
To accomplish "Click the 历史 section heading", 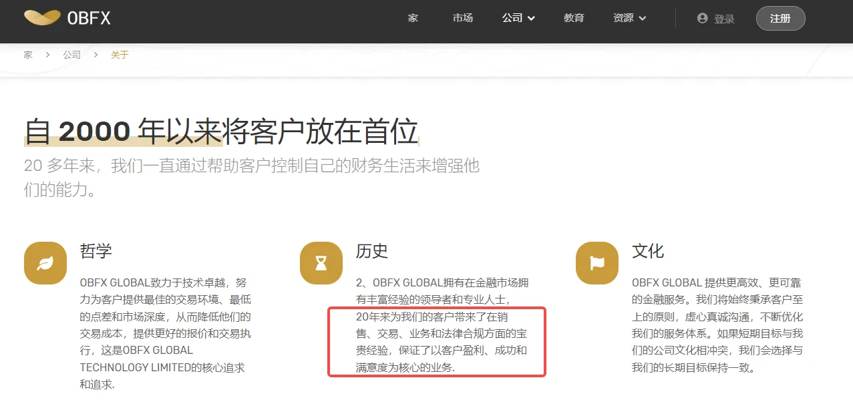I will 372,251.
